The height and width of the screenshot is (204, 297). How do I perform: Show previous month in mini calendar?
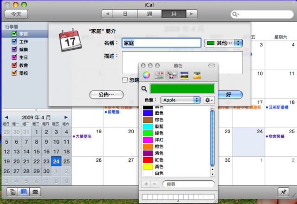[x=6, y=117]
